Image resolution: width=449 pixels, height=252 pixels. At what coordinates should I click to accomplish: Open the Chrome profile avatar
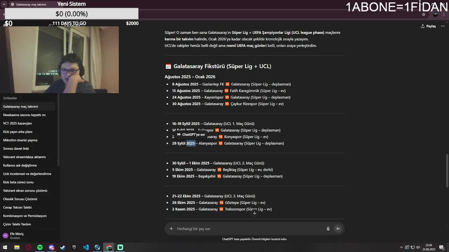tap(435, 14)
